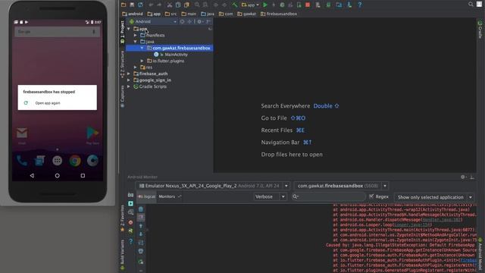Expand Gradle Scripts node
485x273 pixels.
point(129,86)
